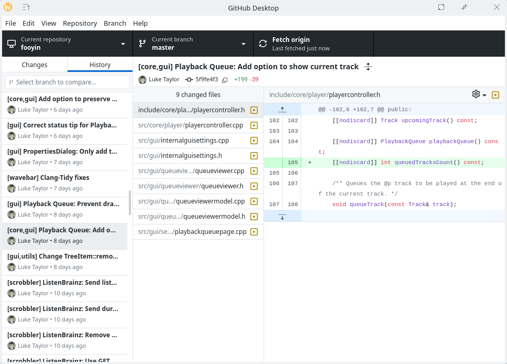Open the Current branch dropdown
Screen dimensions: 507x364
point(193,44)
